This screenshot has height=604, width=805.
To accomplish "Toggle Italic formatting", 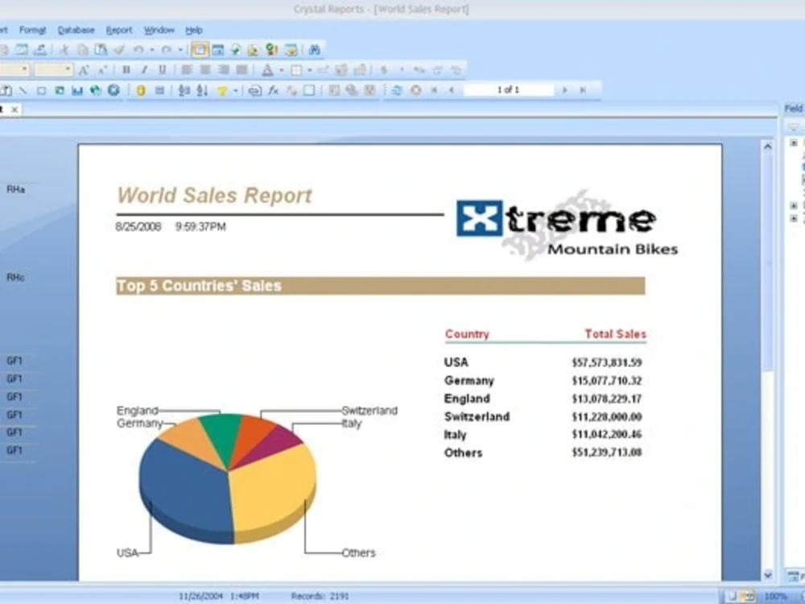I will [x=144, y=70].
